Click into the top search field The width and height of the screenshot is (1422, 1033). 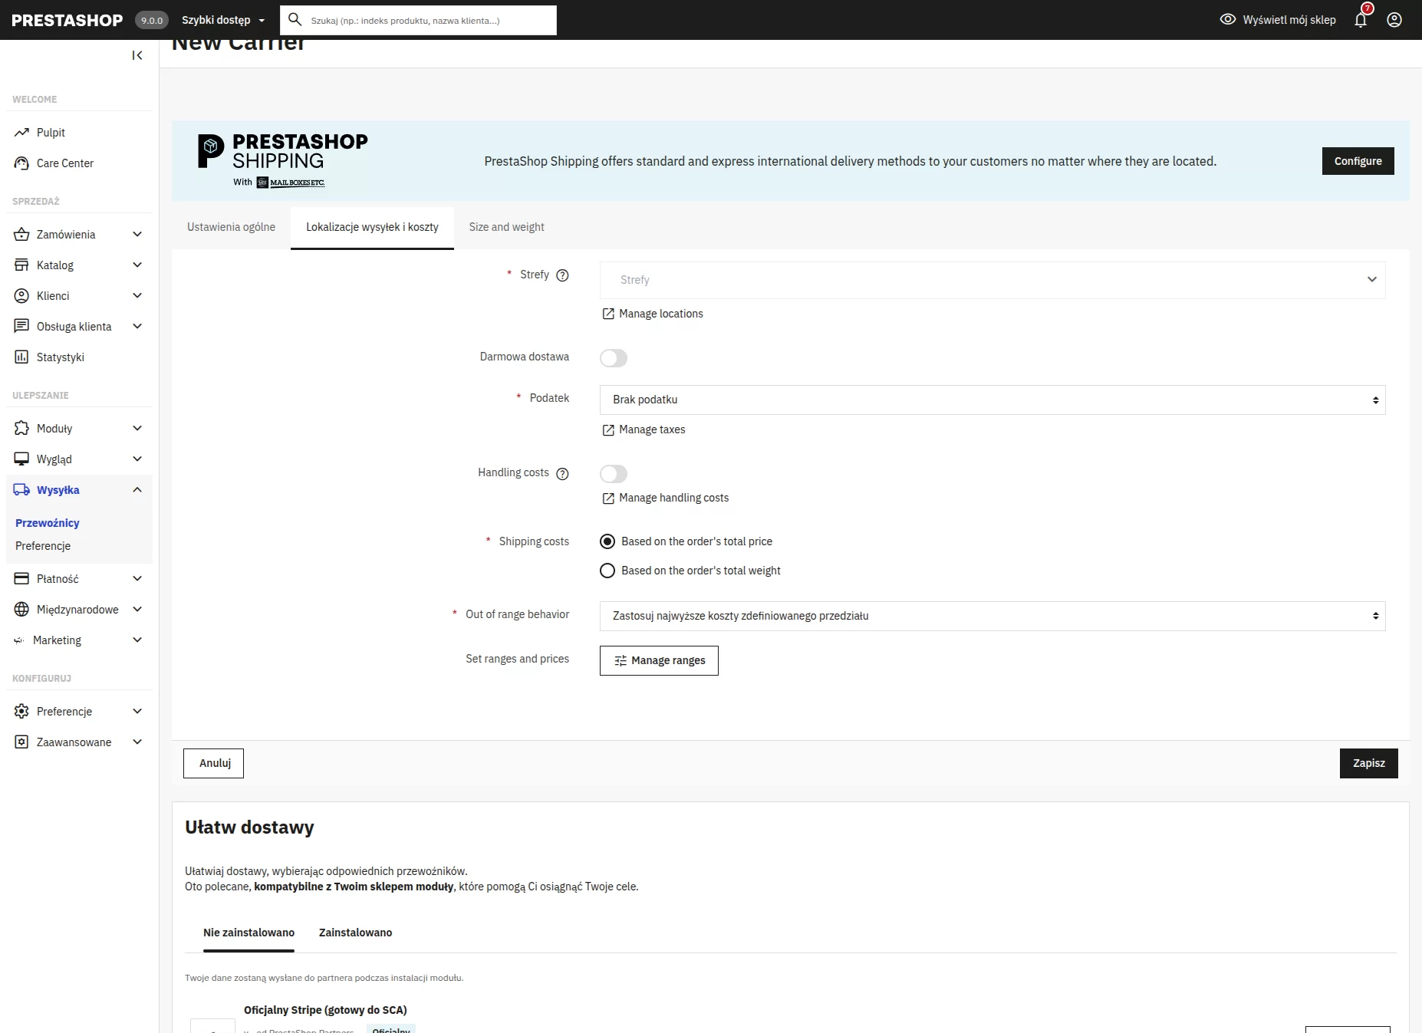[x=430, y=21]
